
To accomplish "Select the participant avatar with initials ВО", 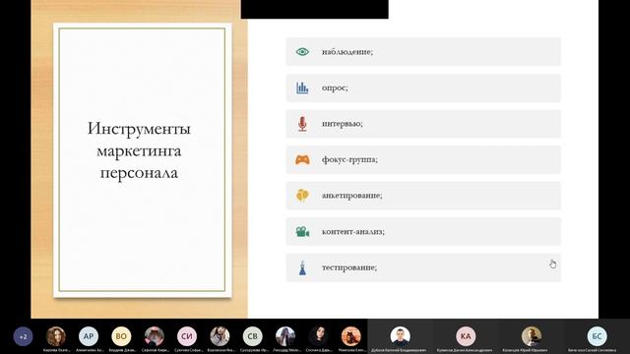I will [x=121, y=336].
